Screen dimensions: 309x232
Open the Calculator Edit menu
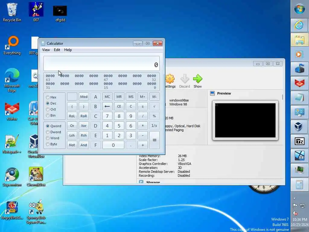[x=57, y=50]
